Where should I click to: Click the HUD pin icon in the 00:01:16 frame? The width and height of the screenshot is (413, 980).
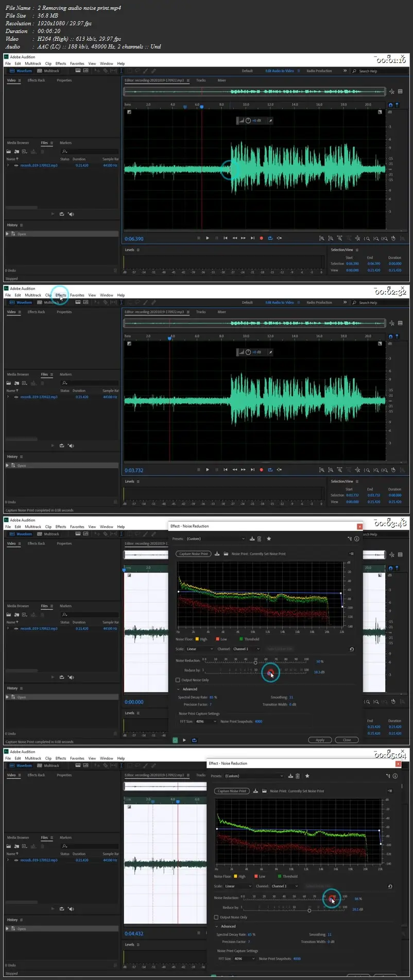click(270, 120)
